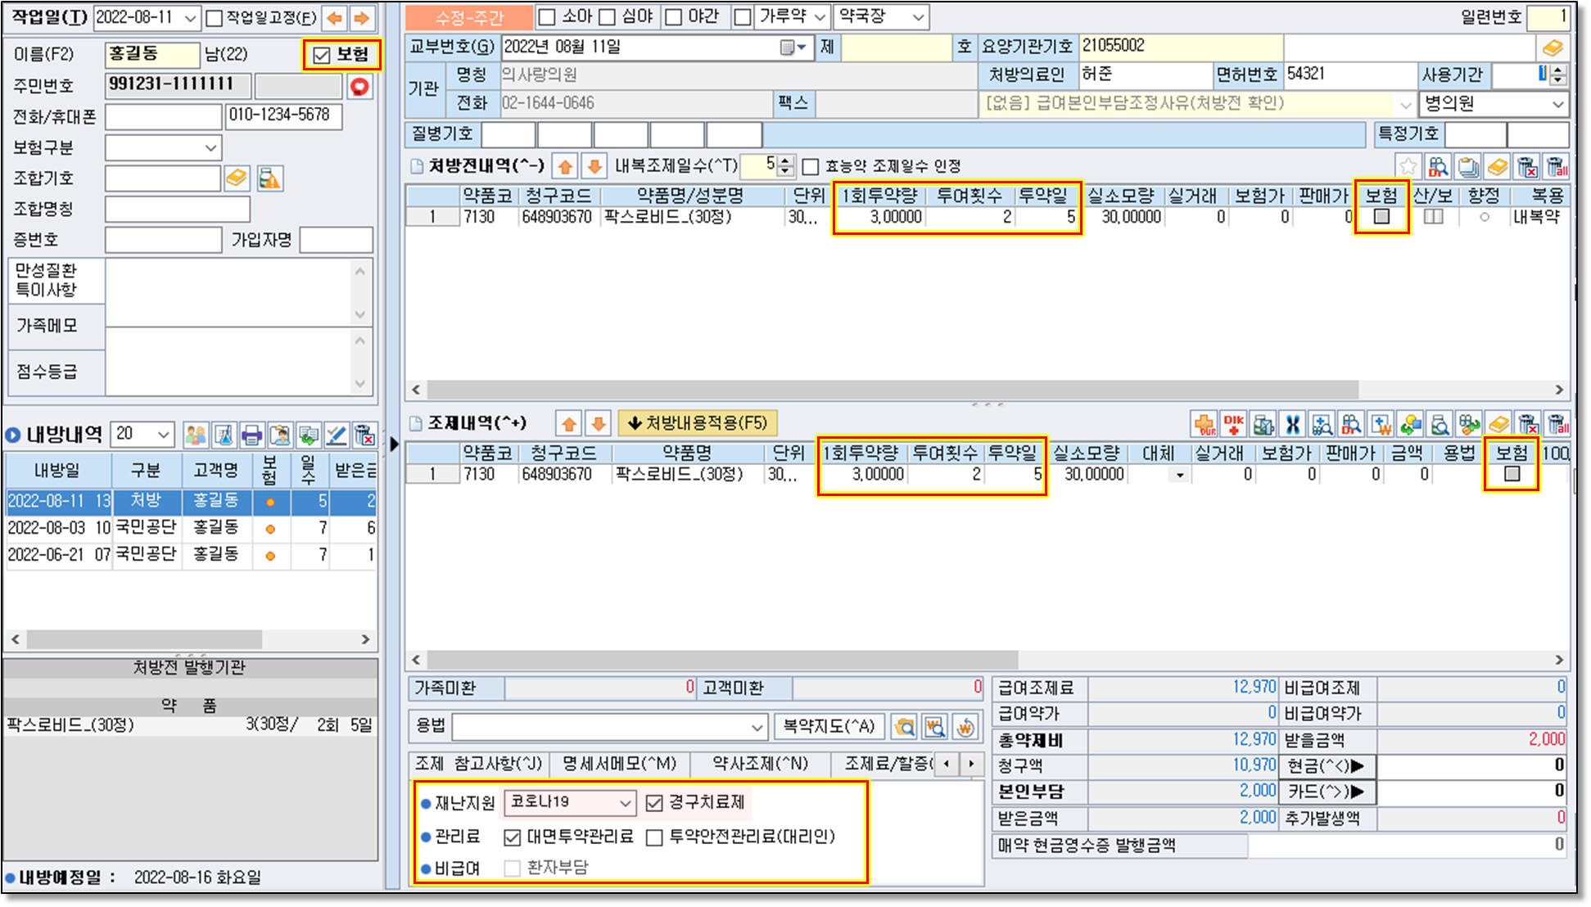Click the red record icon beside resident number
This screenshot has height=907, width=1591.
click(359, 86)
